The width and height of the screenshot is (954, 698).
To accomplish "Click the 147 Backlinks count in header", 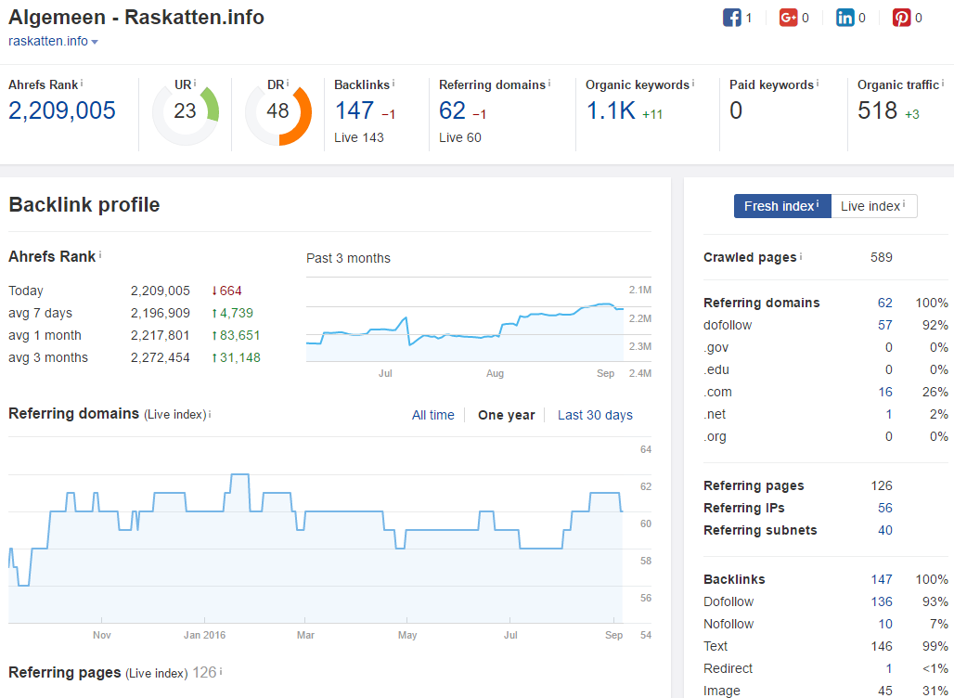I will tap(355, 110).
